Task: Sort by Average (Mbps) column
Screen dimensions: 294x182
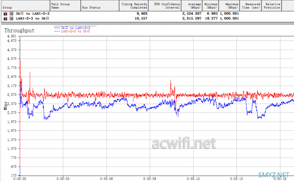Action: pyautogui.click(x=191, y=6)
